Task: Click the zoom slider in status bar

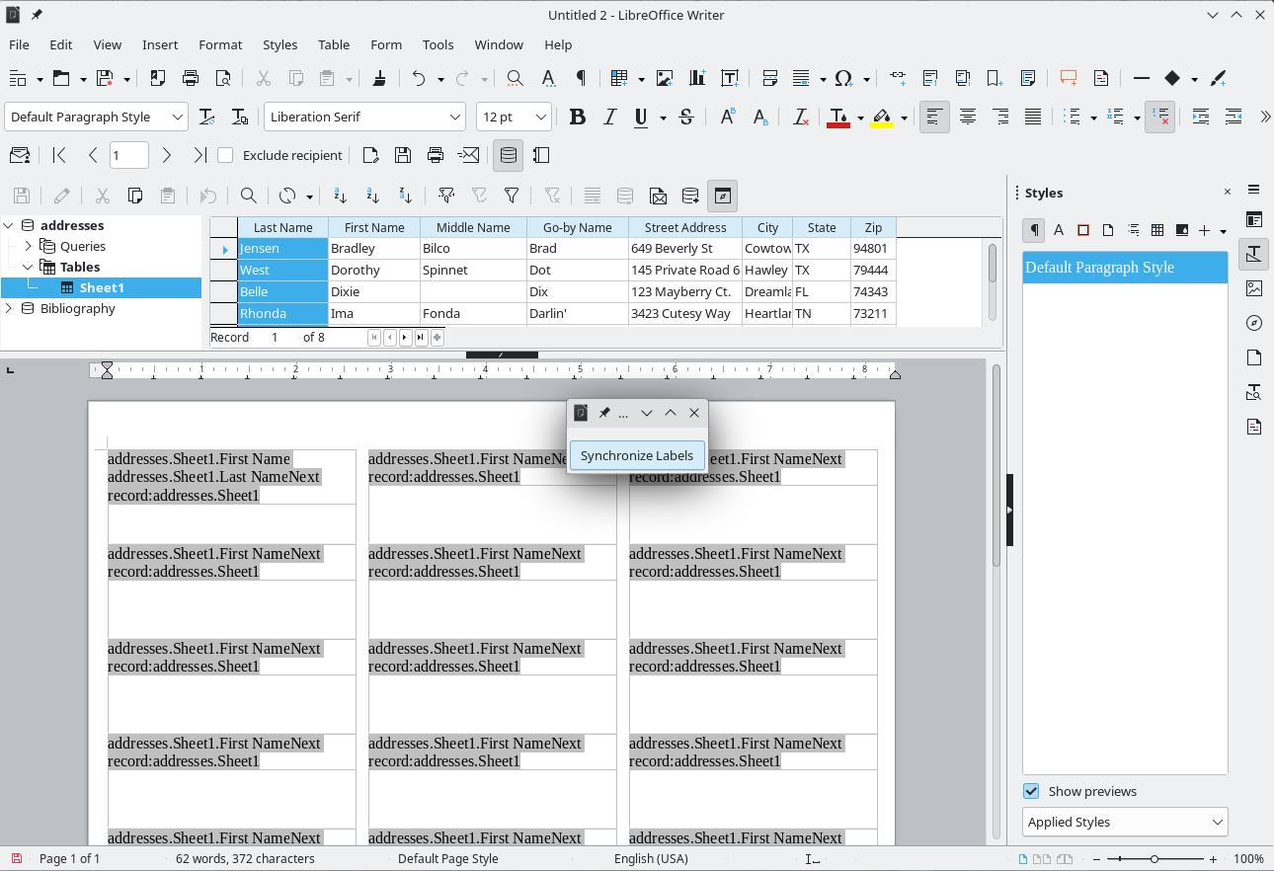Action: click(1154, 859)
